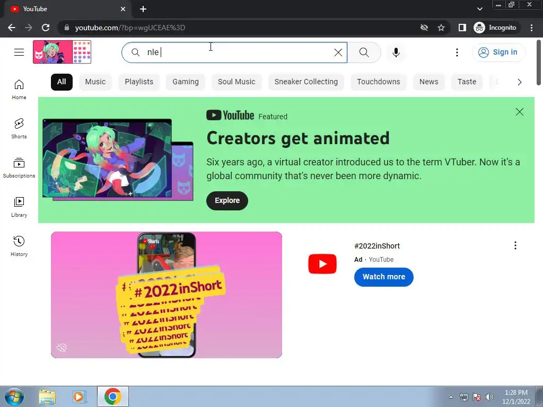This screenshot has width=543, height=407.
Task: Play the #2022inShort ad video
Action: [166, 295]
